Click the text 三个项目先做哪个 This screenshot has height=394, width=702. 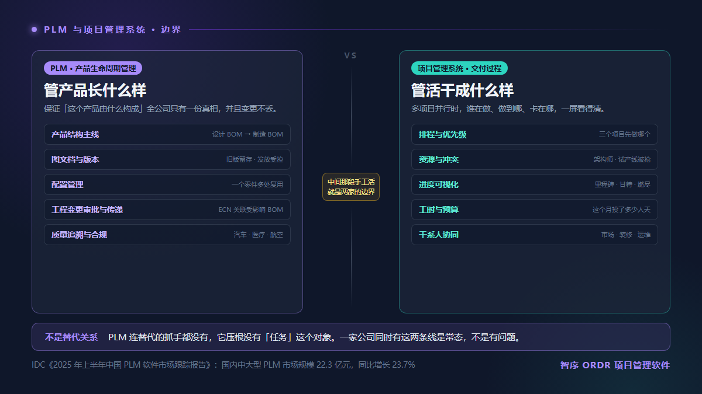[x=625, y=134]
